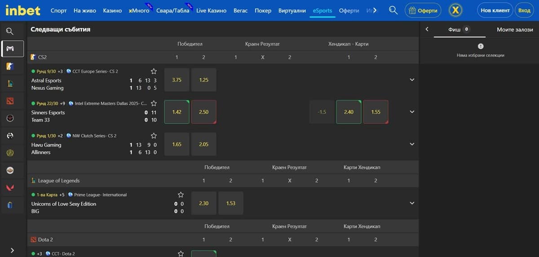Favorite the CCT Dota 2 match
This screenshot has width=539, height=257.
[181, 253]
